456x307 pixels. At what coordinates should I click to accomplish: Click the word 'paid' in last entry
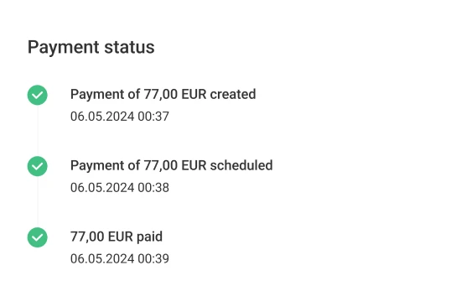[x=149, y=237]
